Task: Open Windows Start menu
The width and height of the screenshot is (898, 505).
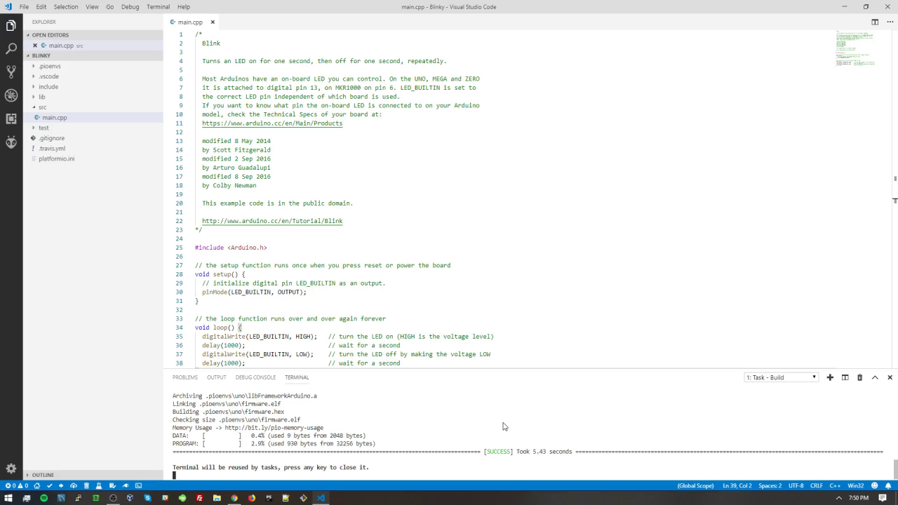Action: click(x=9, y=498)
